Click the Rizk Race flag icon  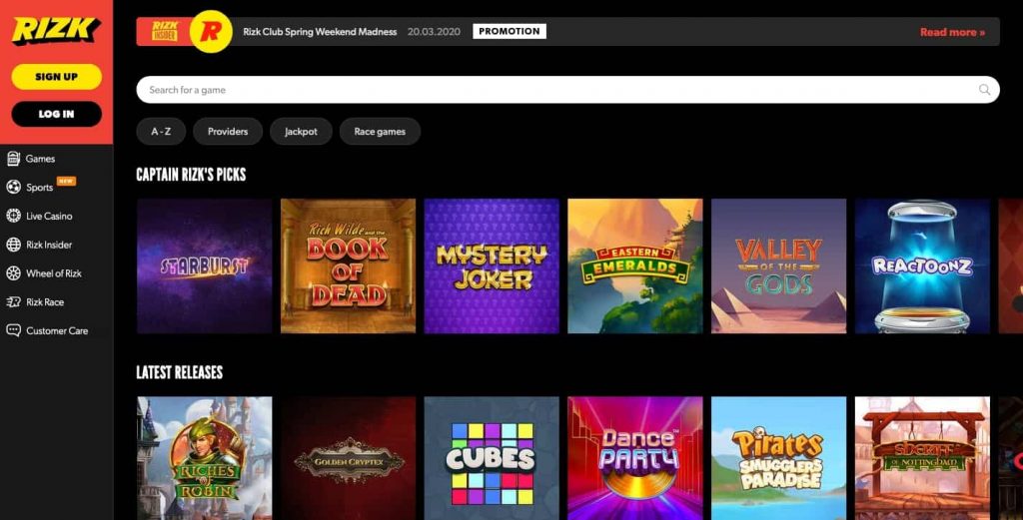pos(13,301)
